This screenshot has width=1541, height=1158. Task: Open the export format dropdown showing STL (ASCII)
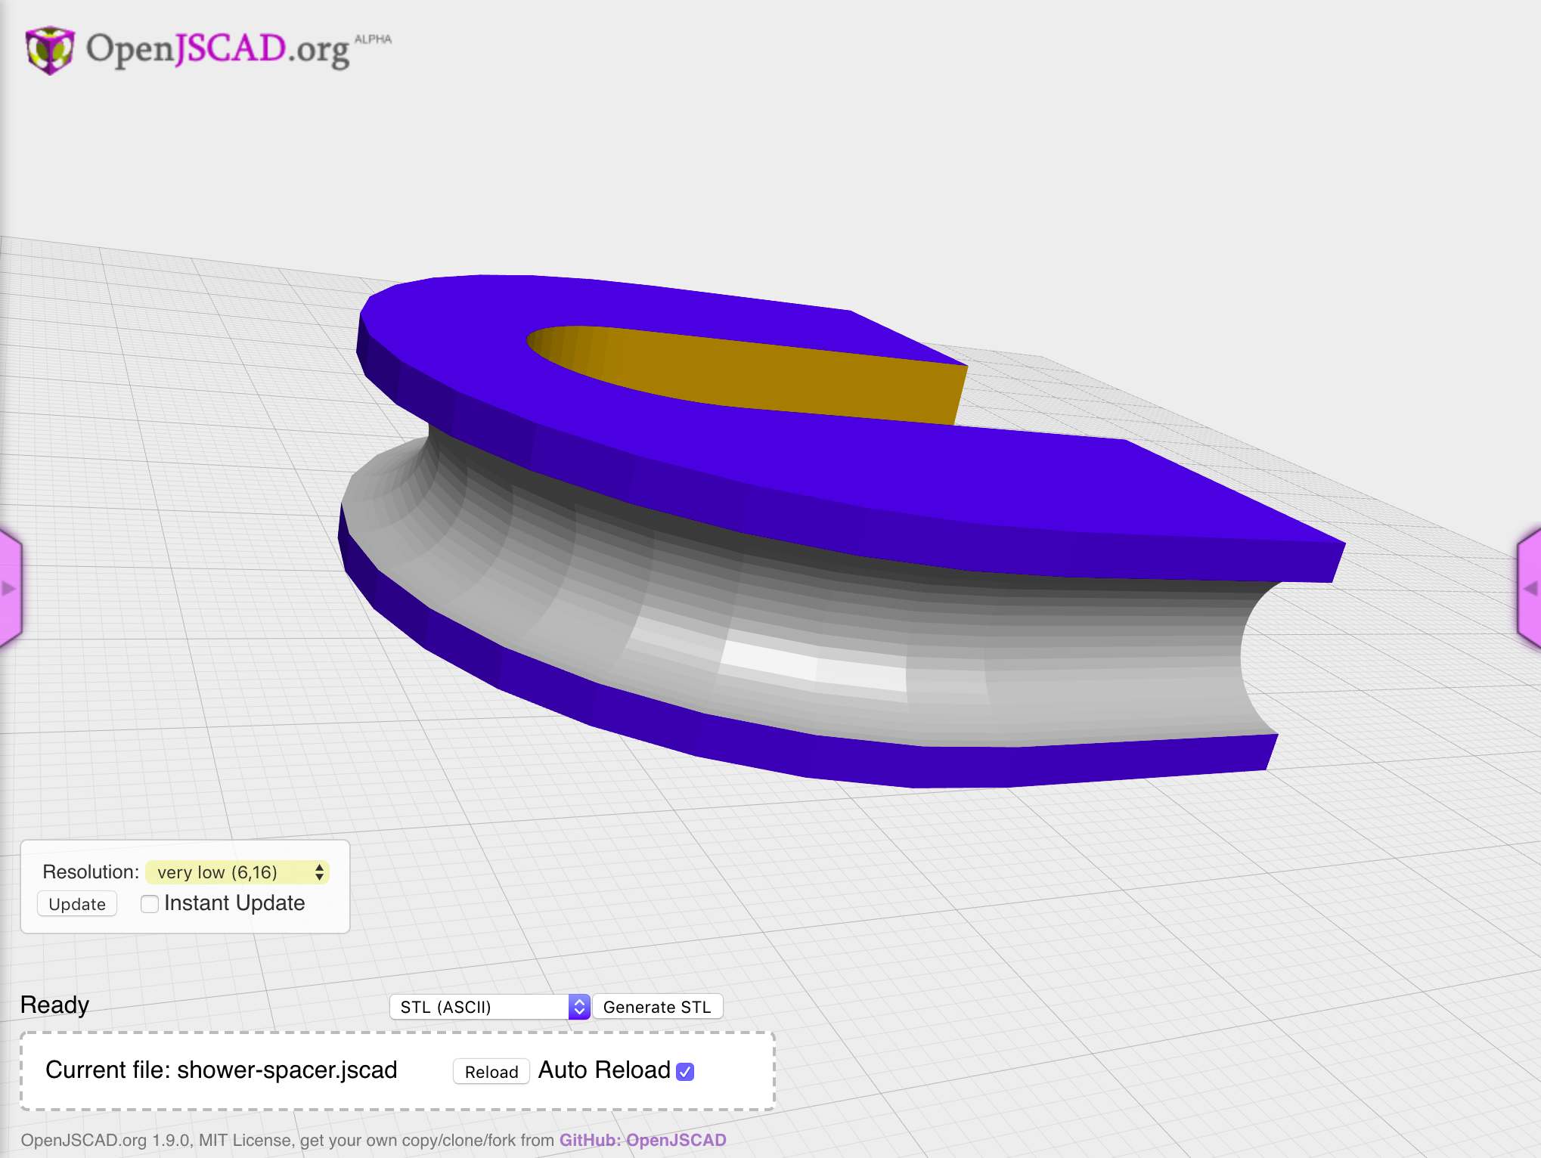[x=488, y=1006]
